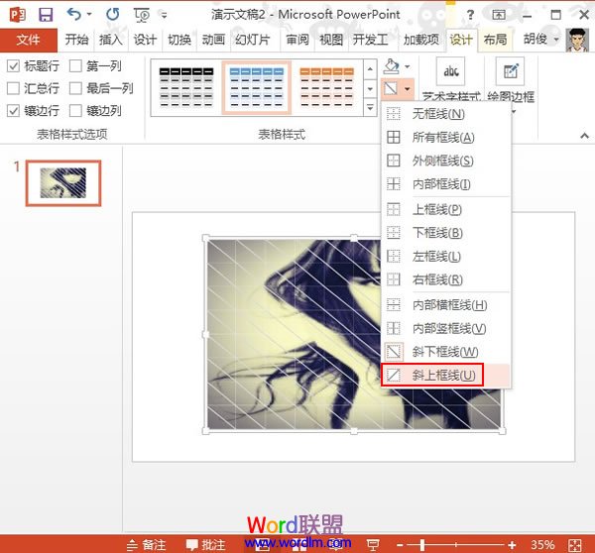Enable the 最后一列 checkbox
Screen dimensions: 595x553
(75, 88)
